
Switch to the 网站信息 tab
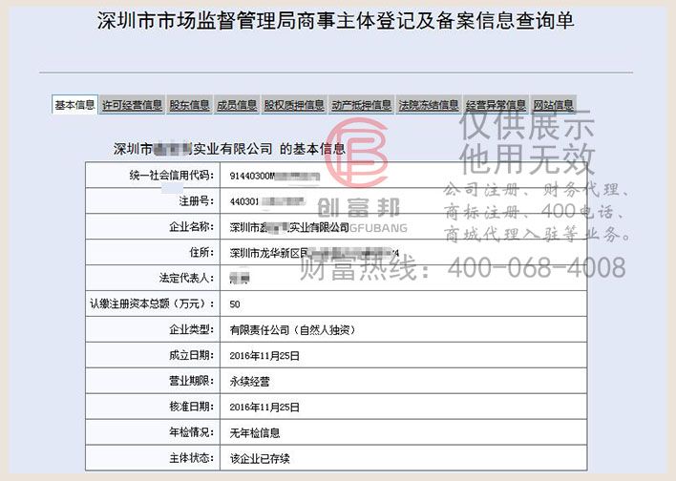pos(553,105)
